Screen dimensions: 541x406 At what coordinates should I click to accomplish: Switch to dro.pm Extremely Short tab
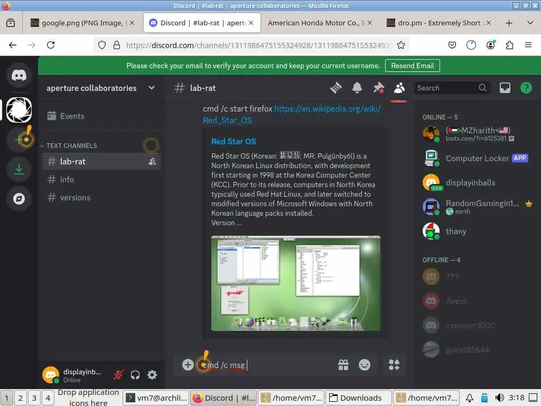coord(439,23)
